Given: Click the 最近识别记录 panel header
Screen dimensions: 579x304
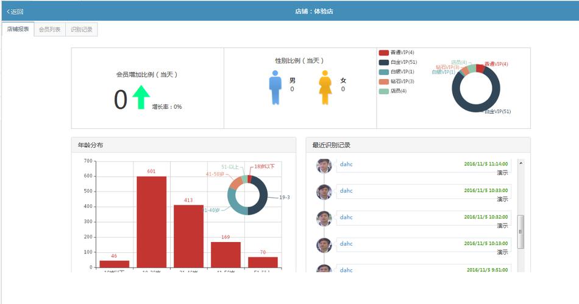Looking at the screenshot, I should coord(418,145).
